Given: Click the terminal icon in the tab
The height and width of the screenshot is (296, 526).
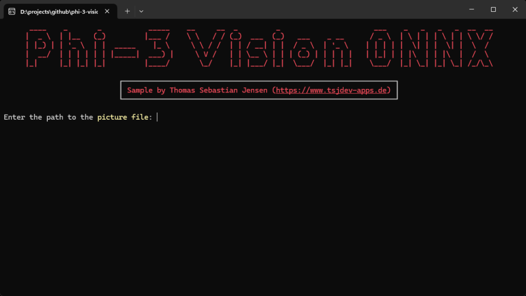Looking at the screenshot, I should pyautogui.click(x=12, y=11).
